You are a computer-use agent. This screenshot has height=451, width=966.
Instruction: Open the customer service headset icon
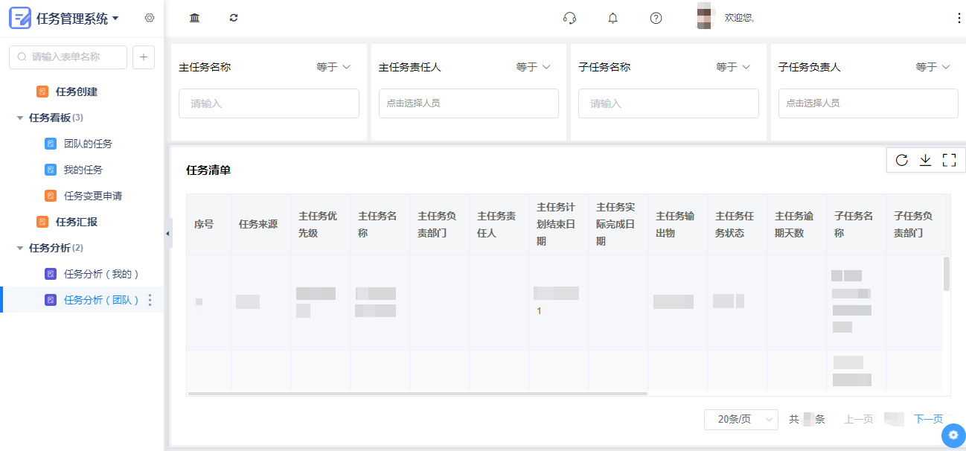tap(570, 18)
